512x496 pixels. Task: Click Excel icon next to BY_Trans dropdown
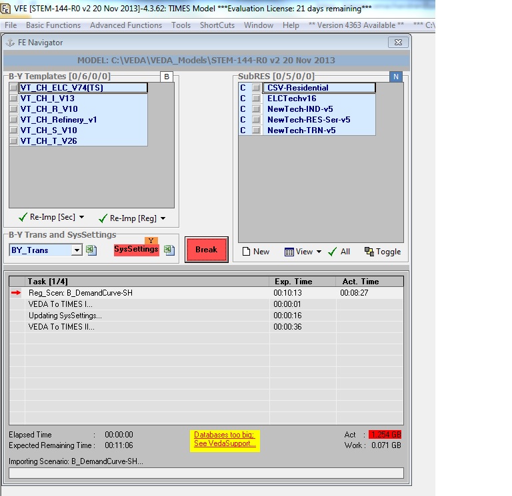pyautogui.click(x=92, y=250)
